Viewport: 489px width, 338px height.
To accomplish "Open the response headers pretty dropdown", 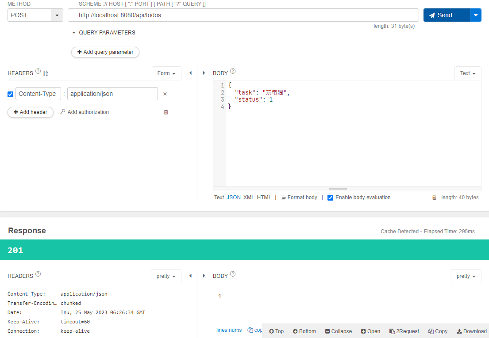I will (166, 276).
